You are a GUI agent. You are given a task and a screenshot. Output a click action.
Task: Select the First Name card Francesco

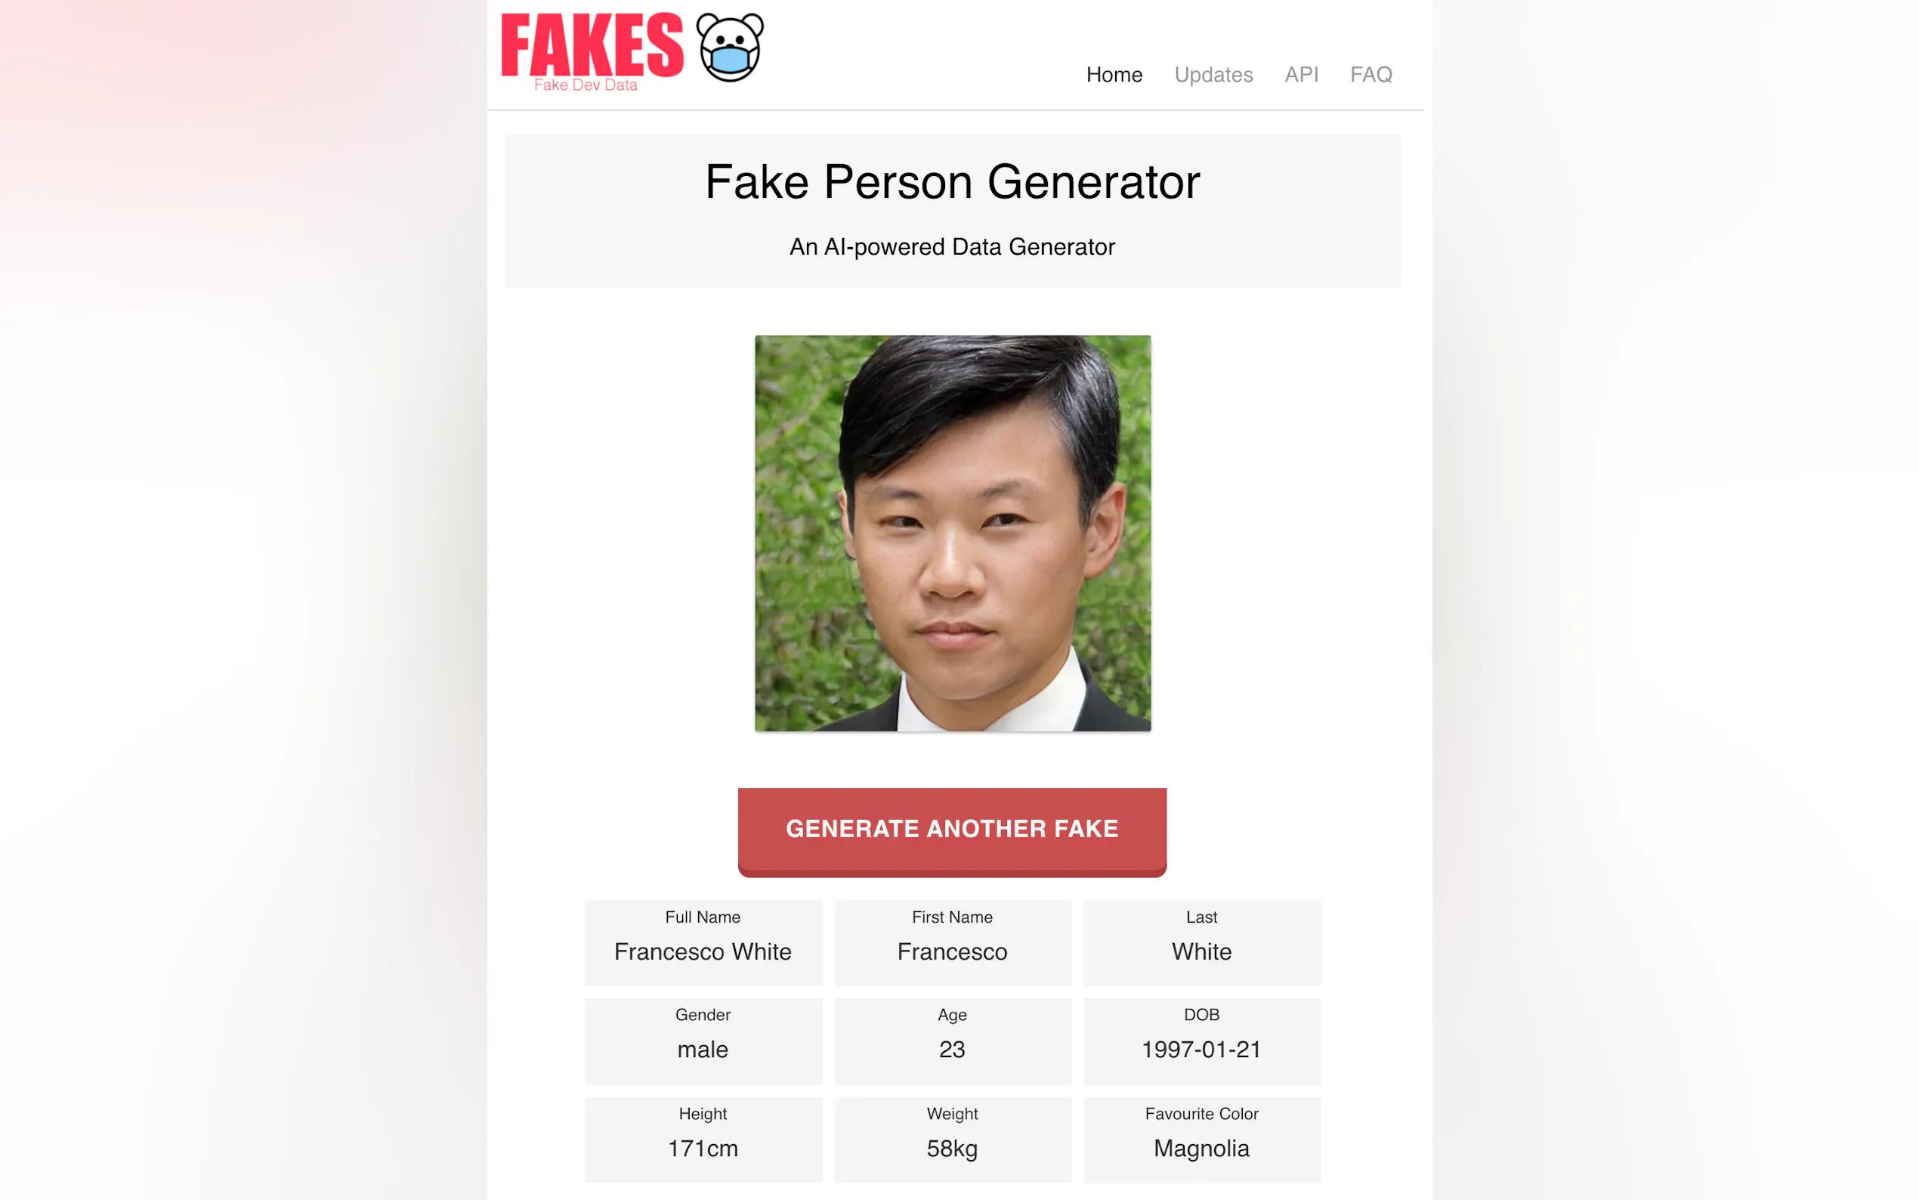[952, 943]
